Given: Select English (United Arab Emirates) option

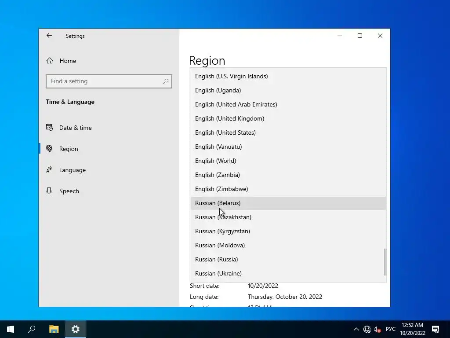Looking at the screenshot, I should tap(288, 104).
